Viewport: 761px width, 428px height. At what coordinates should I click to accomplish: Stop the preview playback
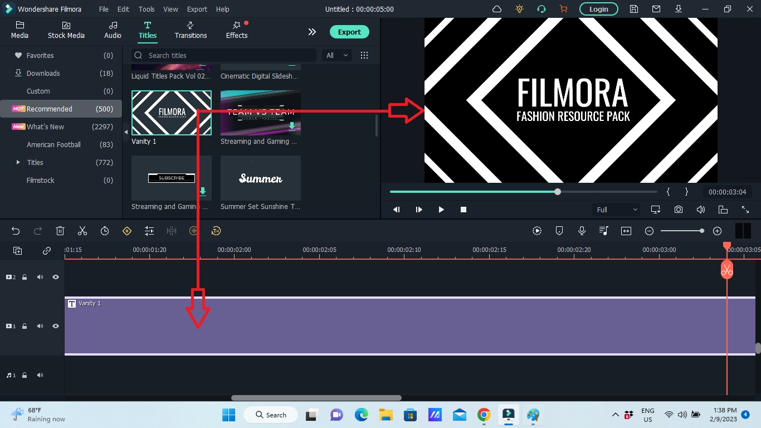tap(464, 210)
